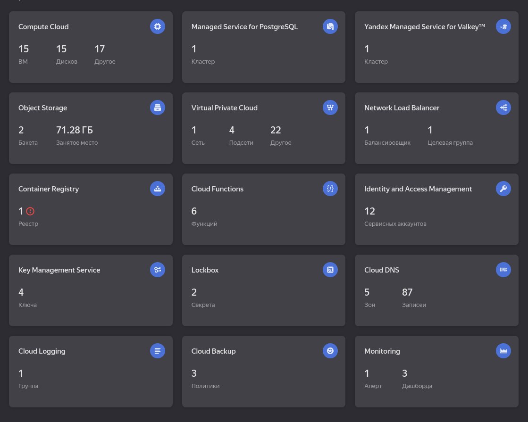Click the 1 Целевая группа count
528x422 pixels.
tap(450, 135)
